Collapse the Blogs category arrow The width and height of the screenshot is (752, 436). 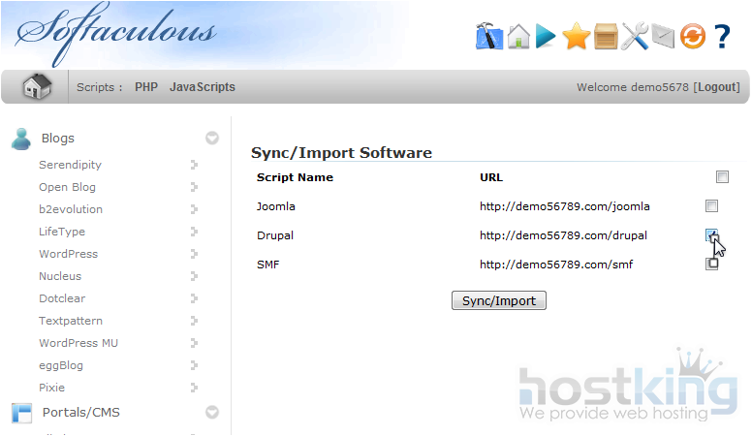(x=212, y=139)
